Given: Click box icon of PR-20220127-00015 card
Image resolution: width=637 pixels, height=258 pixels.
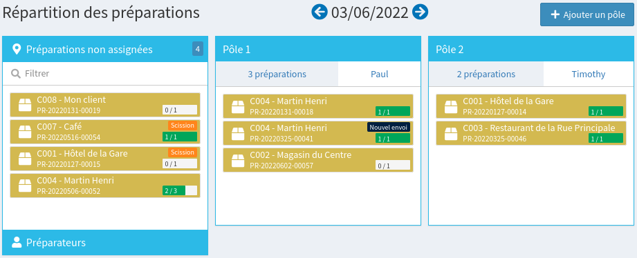Looking at the screenshot, I should [25, 159].
